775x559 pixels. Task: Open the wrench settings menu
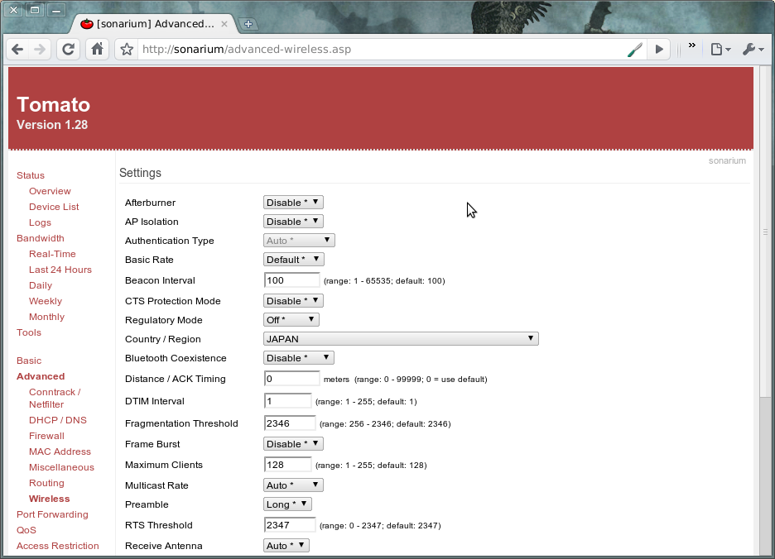(753, 50)
